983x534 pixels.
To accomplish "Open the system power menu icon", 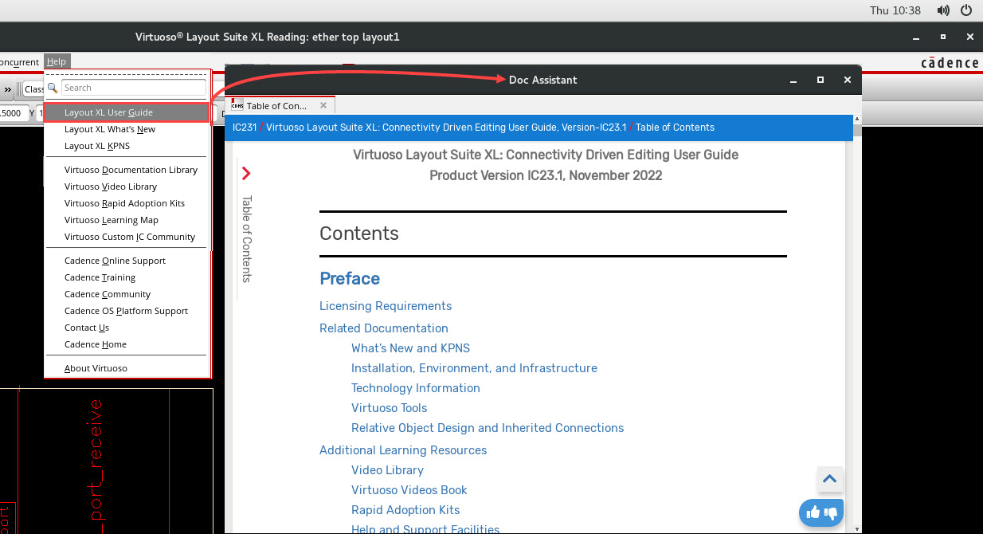I will pyautogui.click(x=966, y=10).
